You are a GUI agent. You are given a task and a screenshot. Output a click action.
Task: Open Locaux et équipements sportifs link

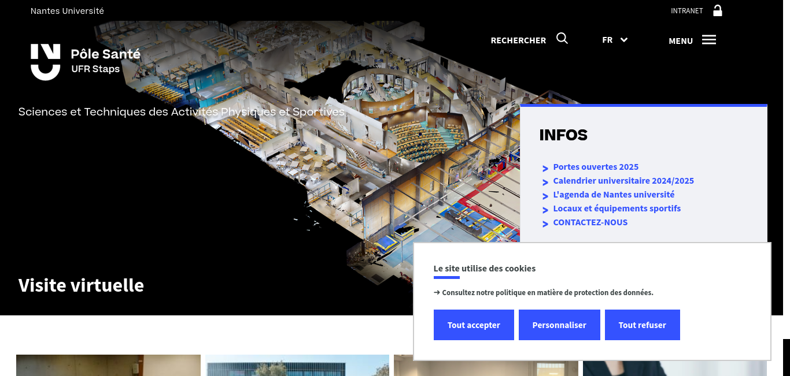617,209
